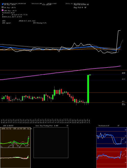Select the '200 Day = 18.71' legend text
This screenshot has height=168, width=127.
tap(10, 11)
